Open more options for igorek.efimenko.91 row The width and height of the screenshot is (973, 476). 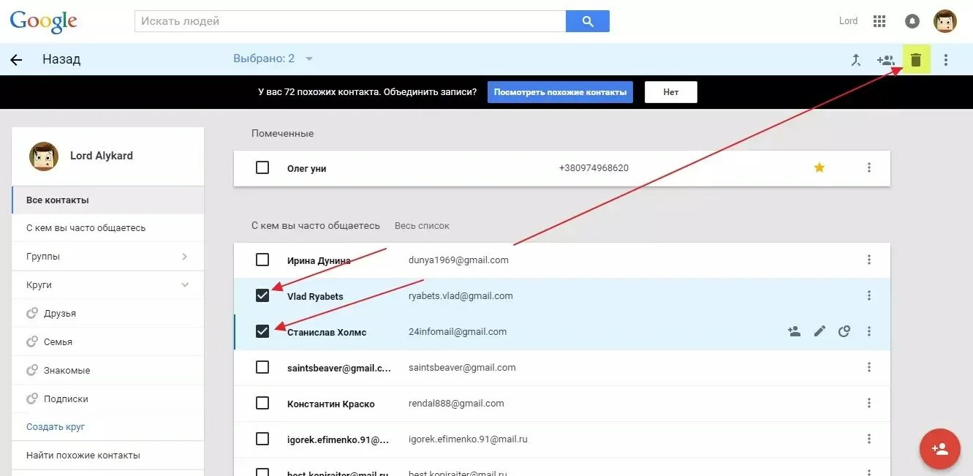click(x=869, y=439)
